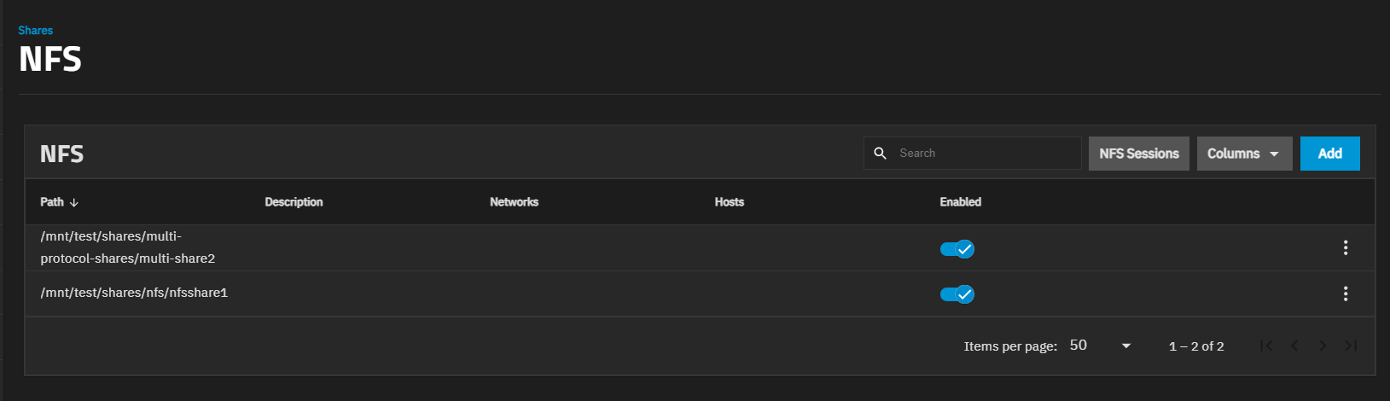Disable the multi-share2 NFS share toggle
Viewport: 1390px width, 401px height.
coord(957,249)
